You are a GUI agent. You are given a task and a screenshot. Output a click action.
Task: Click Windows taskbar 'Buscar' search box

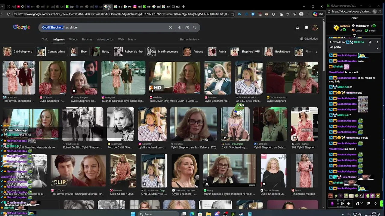pos(159,214)
